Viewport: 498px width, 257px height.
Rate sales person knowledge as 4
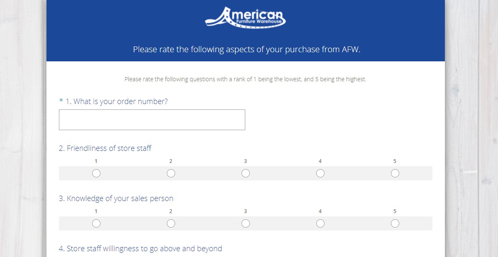click(320, 223)
